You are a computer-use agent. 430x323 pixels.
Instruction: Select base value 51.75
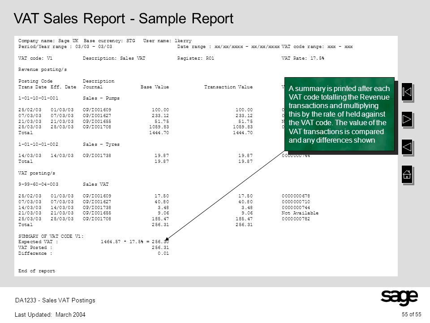(162, 122)
